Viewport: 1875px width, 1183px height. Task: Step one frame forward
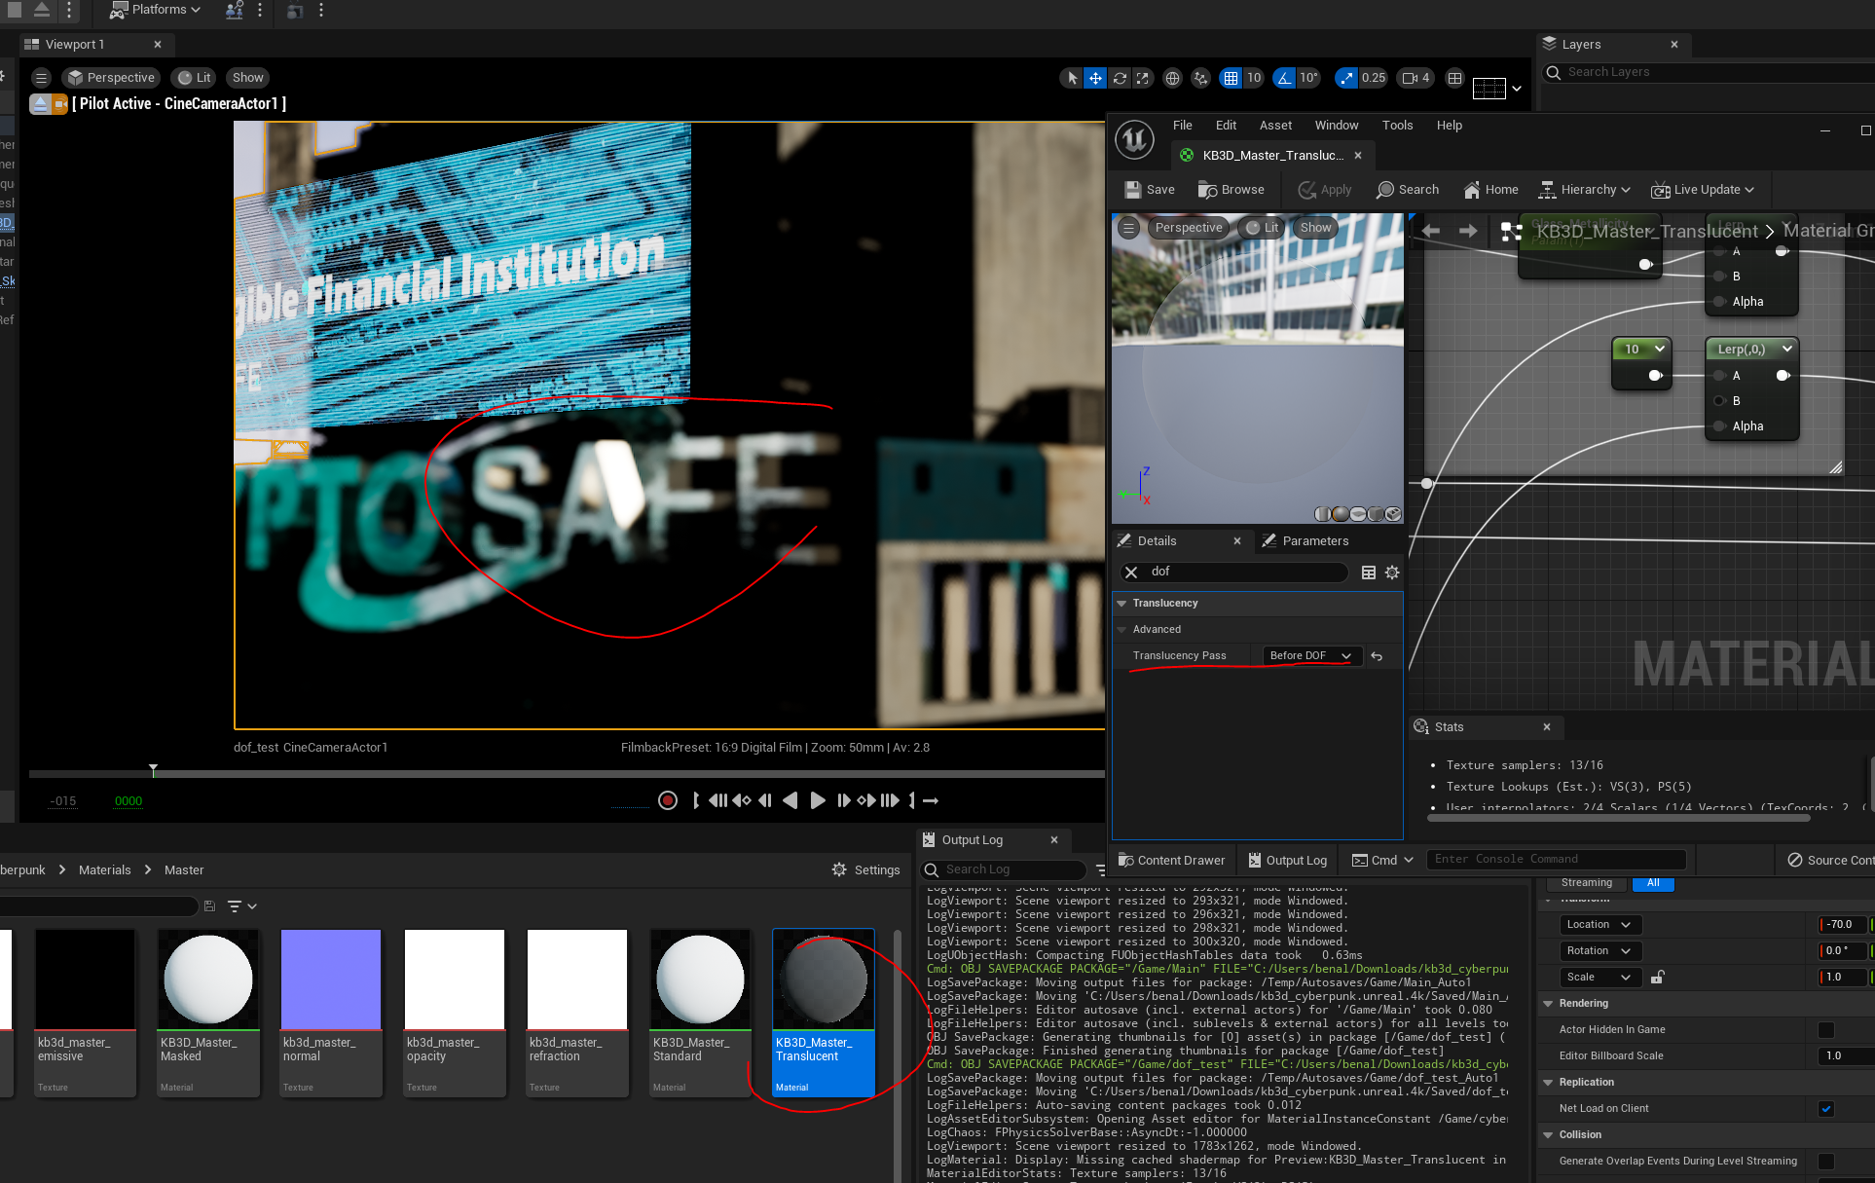(x=844, y=800)
